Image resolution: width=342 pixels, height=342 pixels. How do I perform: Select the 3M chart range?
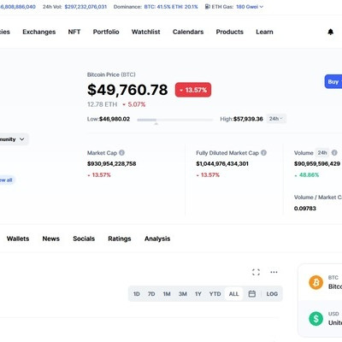tap(183, 294)
